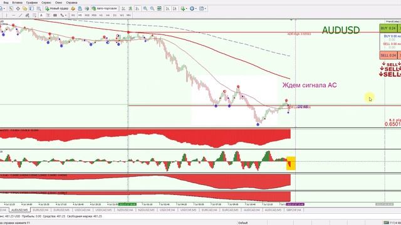Click the Default profile status bar entry
This screenshot has width=401, height=225.
point(242,222)
